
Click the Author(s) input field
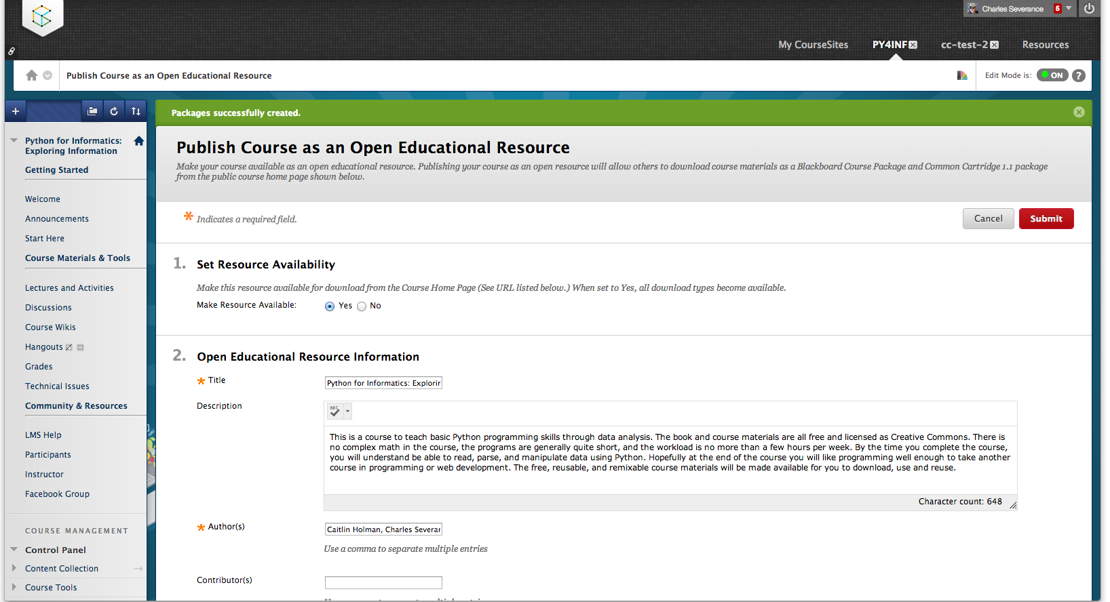coord(383,529)
